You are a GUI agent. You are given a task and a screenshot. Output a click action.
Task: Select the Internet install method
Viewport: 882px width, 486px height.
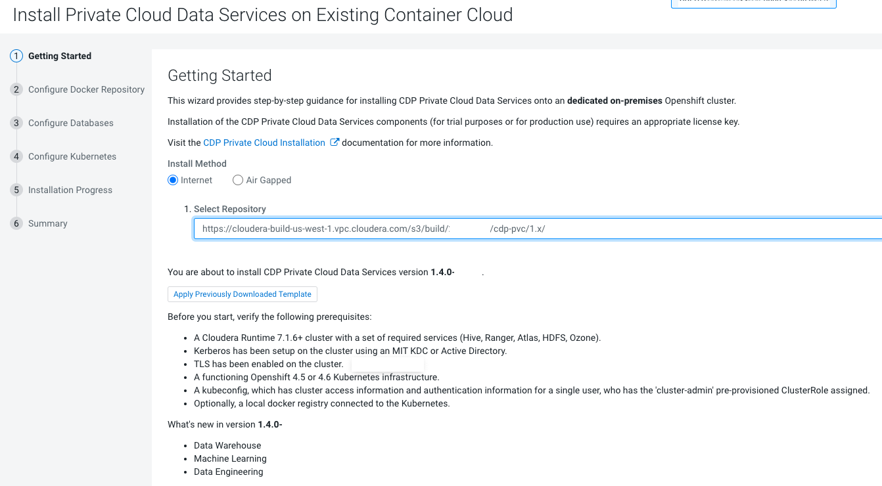pos(174,181)
